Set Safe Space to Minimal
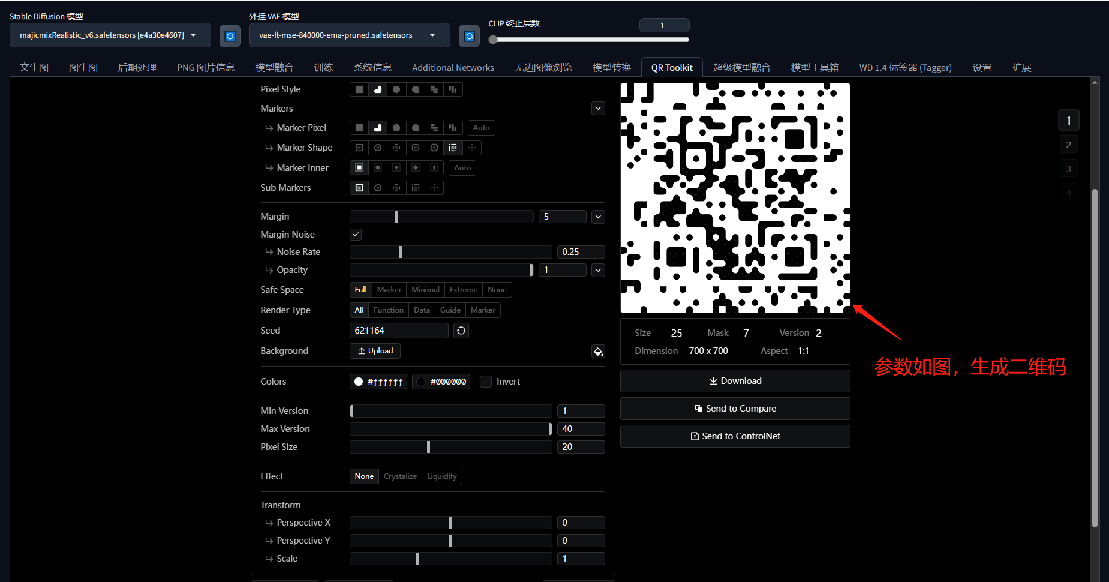1109x582 pixels. (x=426, y=290)
